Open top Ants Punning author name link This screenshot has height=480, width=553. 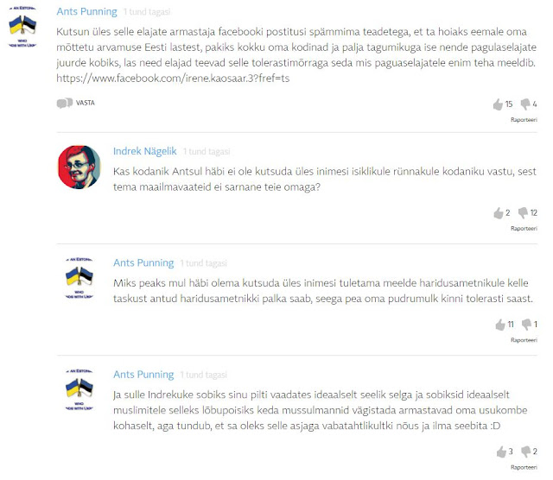click(x=86, y=11)
